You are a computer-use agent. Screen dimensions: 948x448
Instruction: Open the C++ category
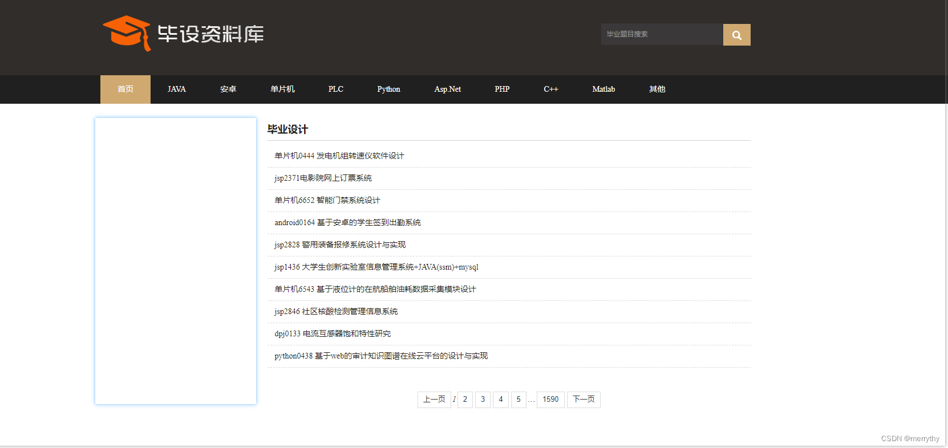(x=551, y=89)
